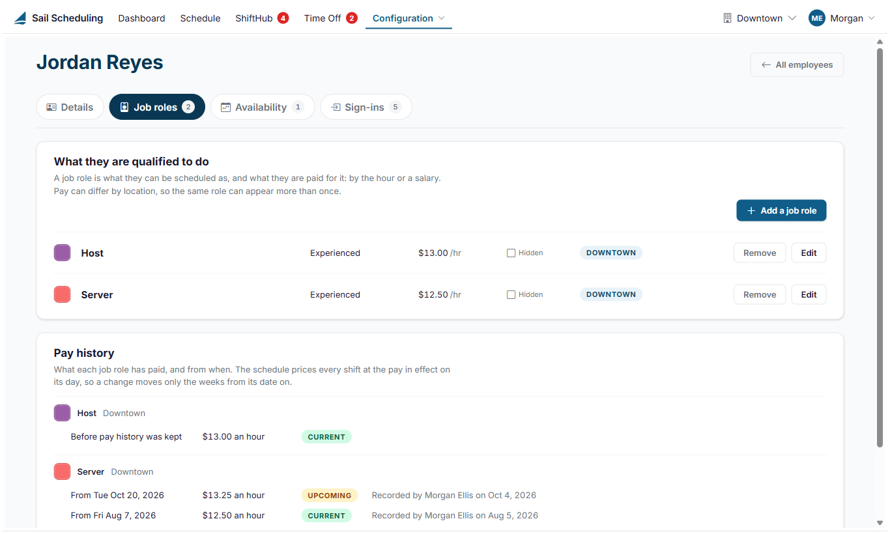The height and width of the screenshot is (534, 890).
Task: Toggle the Hidden checkbox for Server
Action: 511,294
